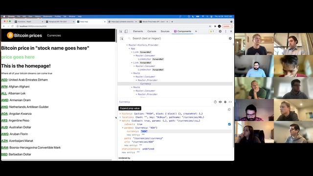This screenshot has width=313, height=176.
Task: Open the History menu in menu bar
Action: (38, 17)
